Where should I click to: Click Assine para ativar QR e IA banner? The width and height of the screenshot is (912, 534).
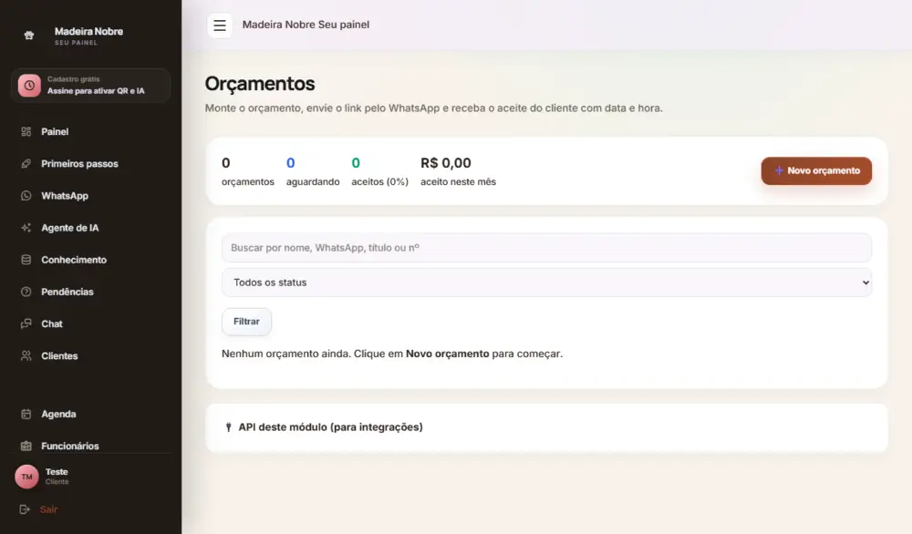point(90,86)
